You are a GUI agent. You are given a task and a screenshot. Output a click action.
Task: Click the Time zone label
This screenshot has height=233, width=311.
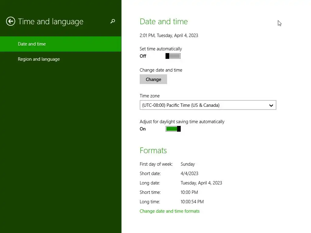click(x=149, y=96)
